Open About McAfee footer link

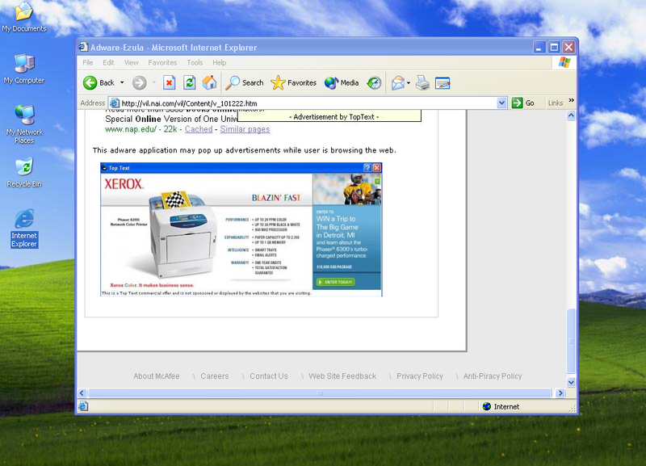pos(156,376)
